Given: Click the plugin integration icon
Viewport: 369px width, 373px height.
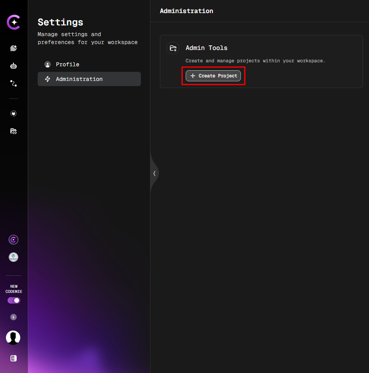Looking at the screenshot, I should 13,113.
